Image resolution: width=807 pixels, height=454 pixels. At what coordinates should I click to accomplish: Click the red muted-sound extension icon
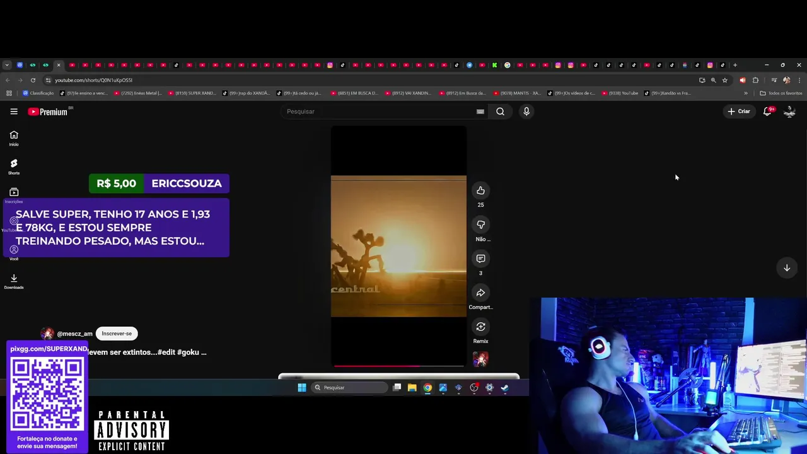tap(742, 80)
